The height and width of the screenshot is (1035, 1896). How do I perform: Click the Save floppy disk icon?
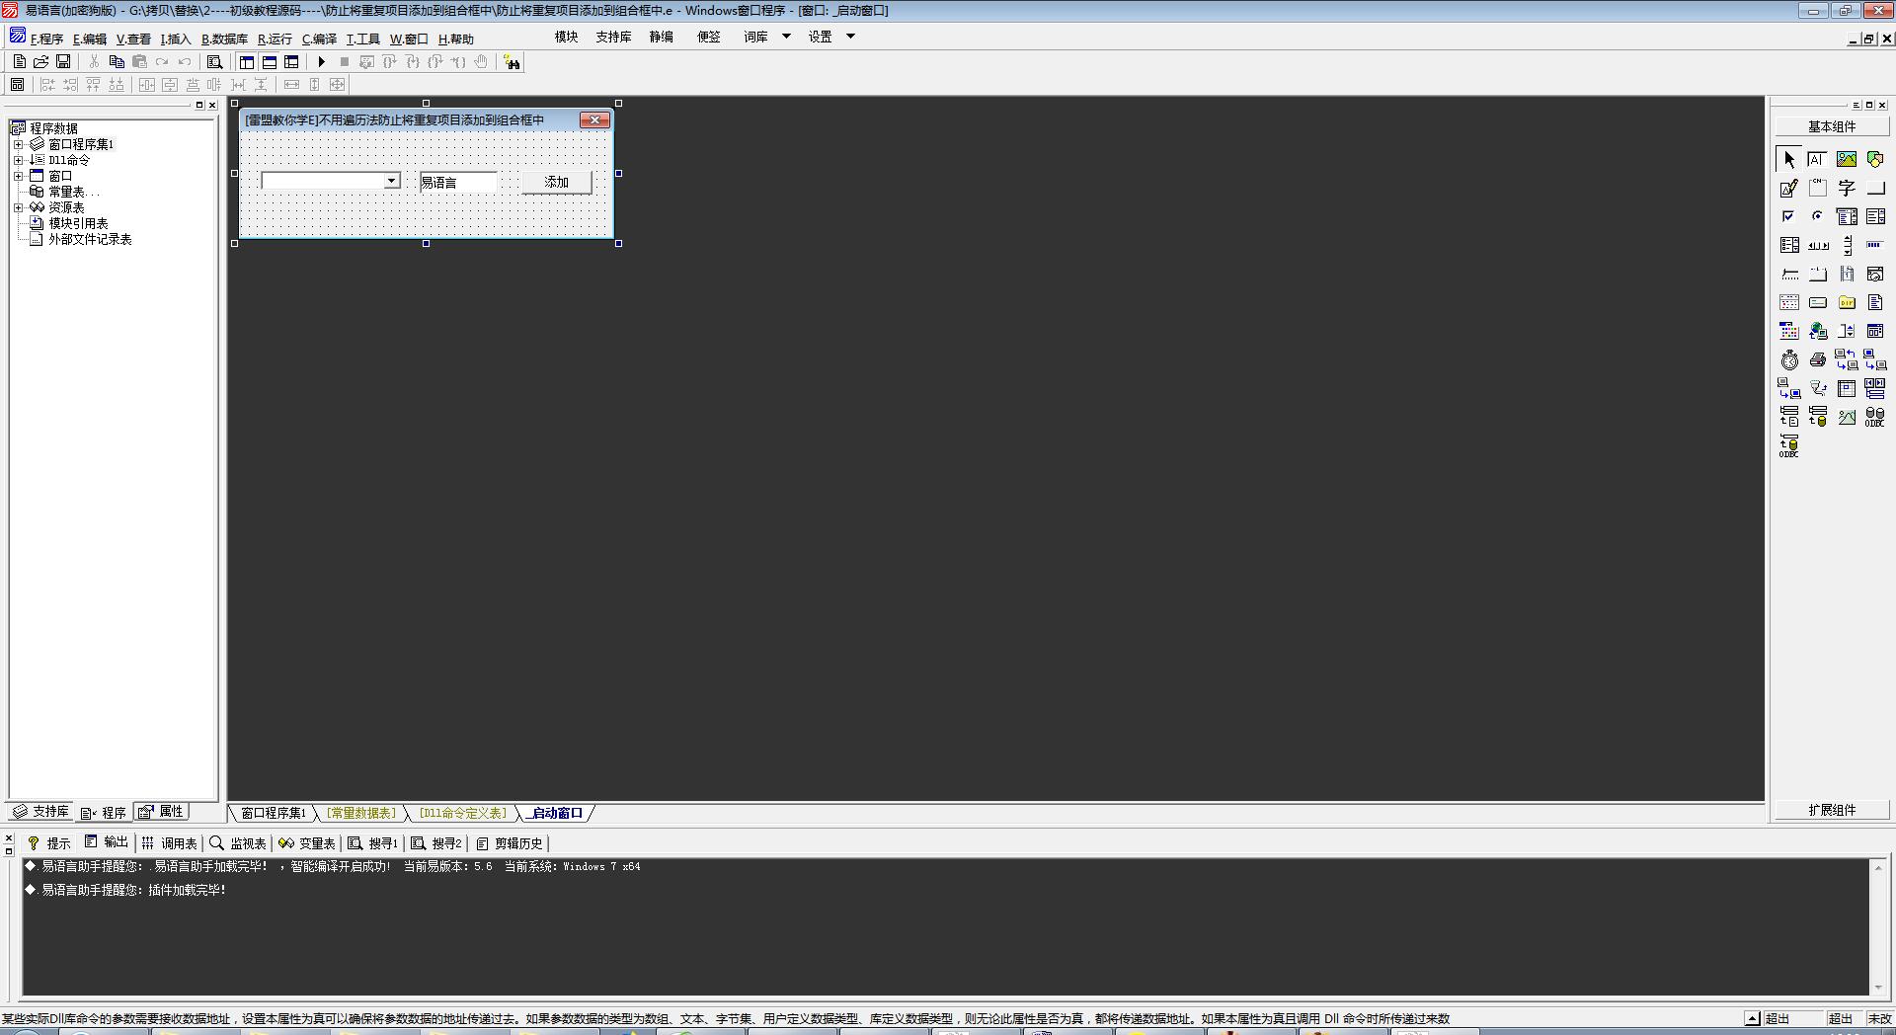63,61
